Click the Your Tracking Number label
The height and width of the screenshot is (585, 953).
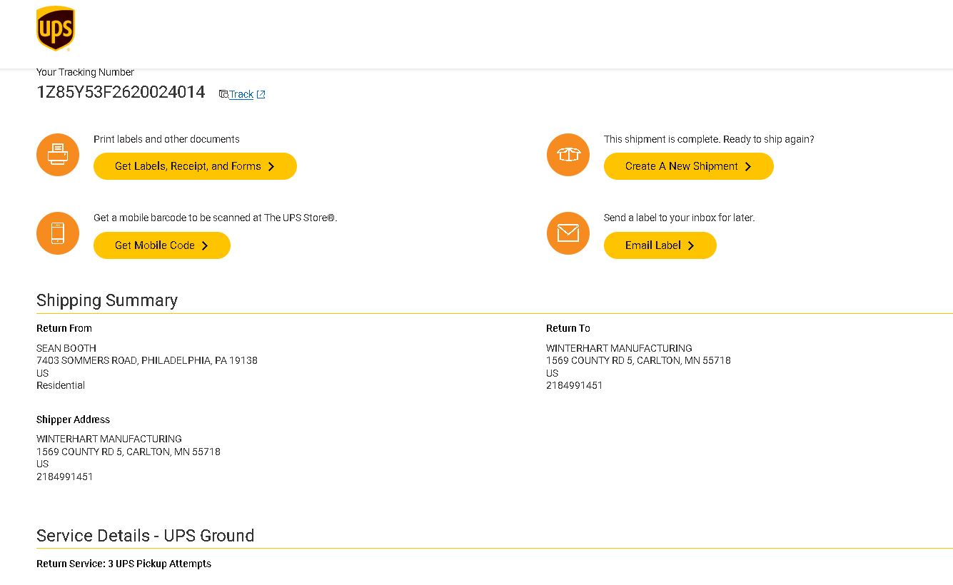pyautogui.click(x=85, y=72)
